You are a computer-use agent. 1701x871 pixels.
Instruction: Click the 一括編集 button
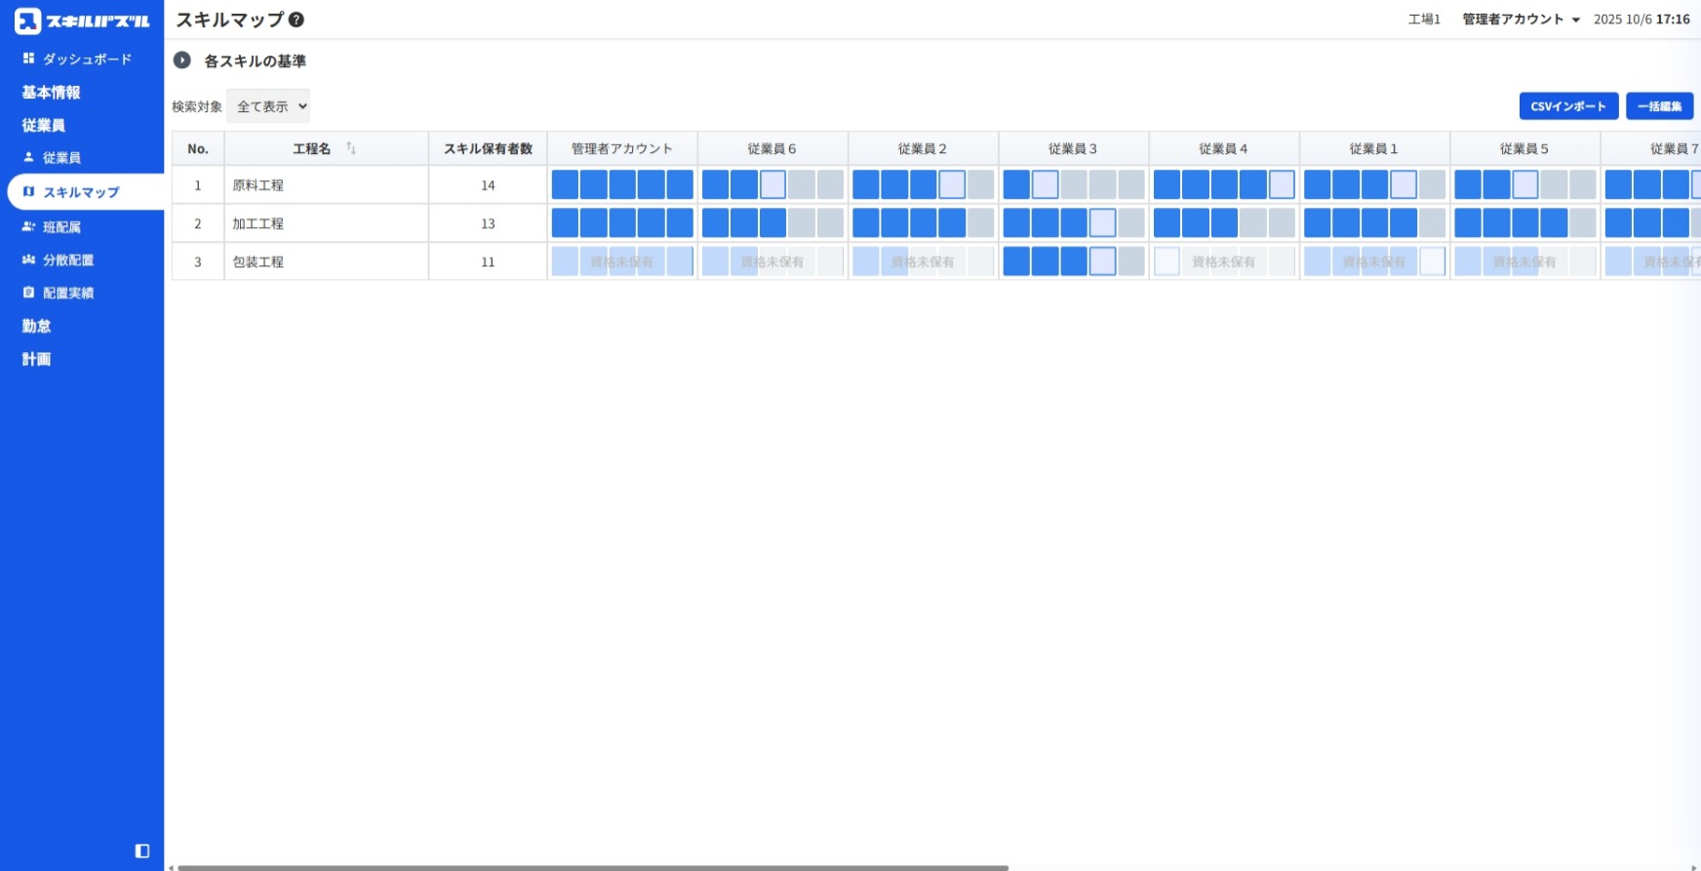pos(1659,106)
